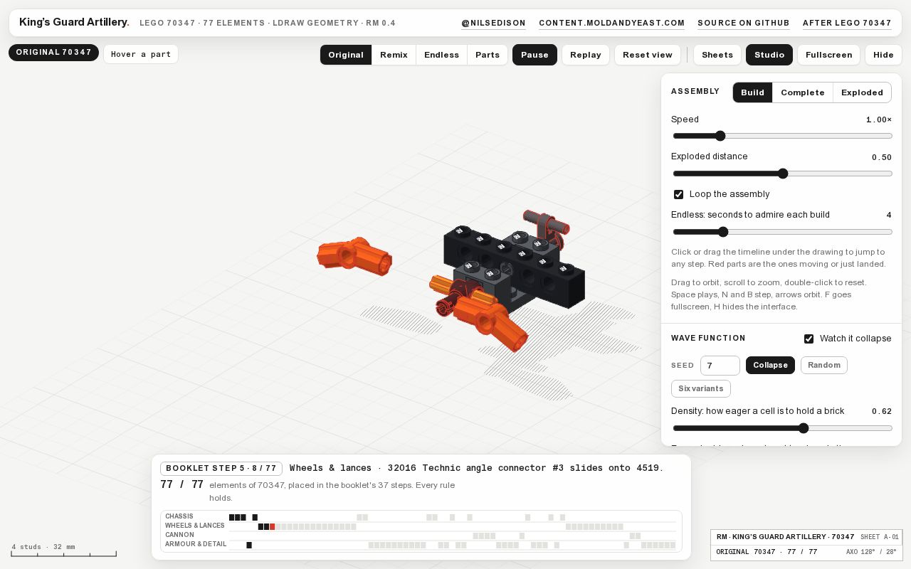Adjust the Speed slider
This screenshot has height=569, width=911.
pos(781,136)
